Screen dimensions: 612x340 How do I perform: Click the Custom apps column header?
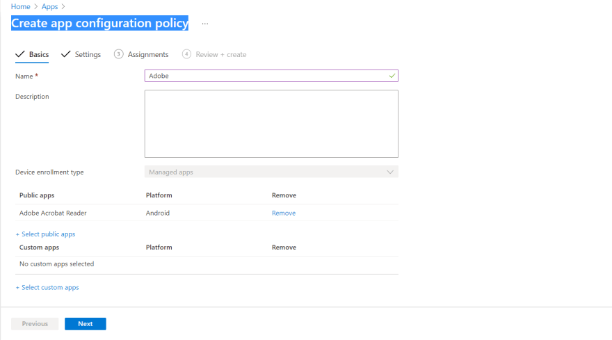[39, 247]
